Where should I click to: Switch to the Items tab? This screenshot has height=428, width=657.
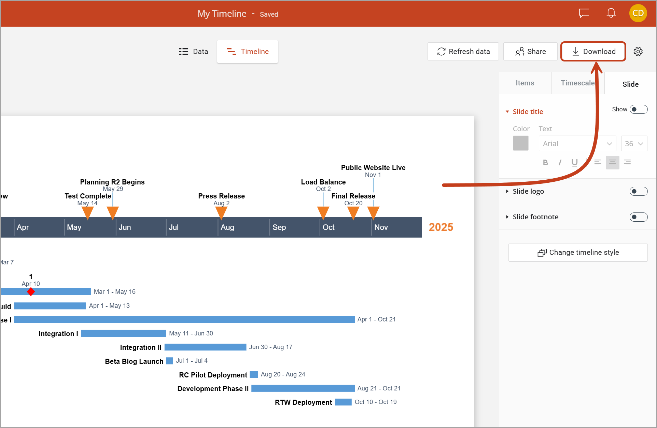click(x=525, y=83)
